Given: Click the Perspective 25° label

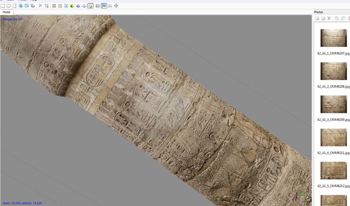Looking at the screenshot, I should (13, 19).
